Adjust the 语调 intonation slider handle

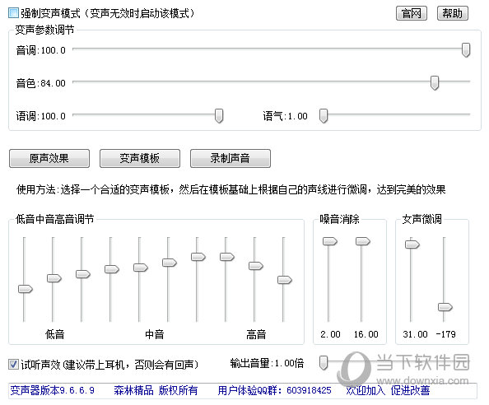219,116
